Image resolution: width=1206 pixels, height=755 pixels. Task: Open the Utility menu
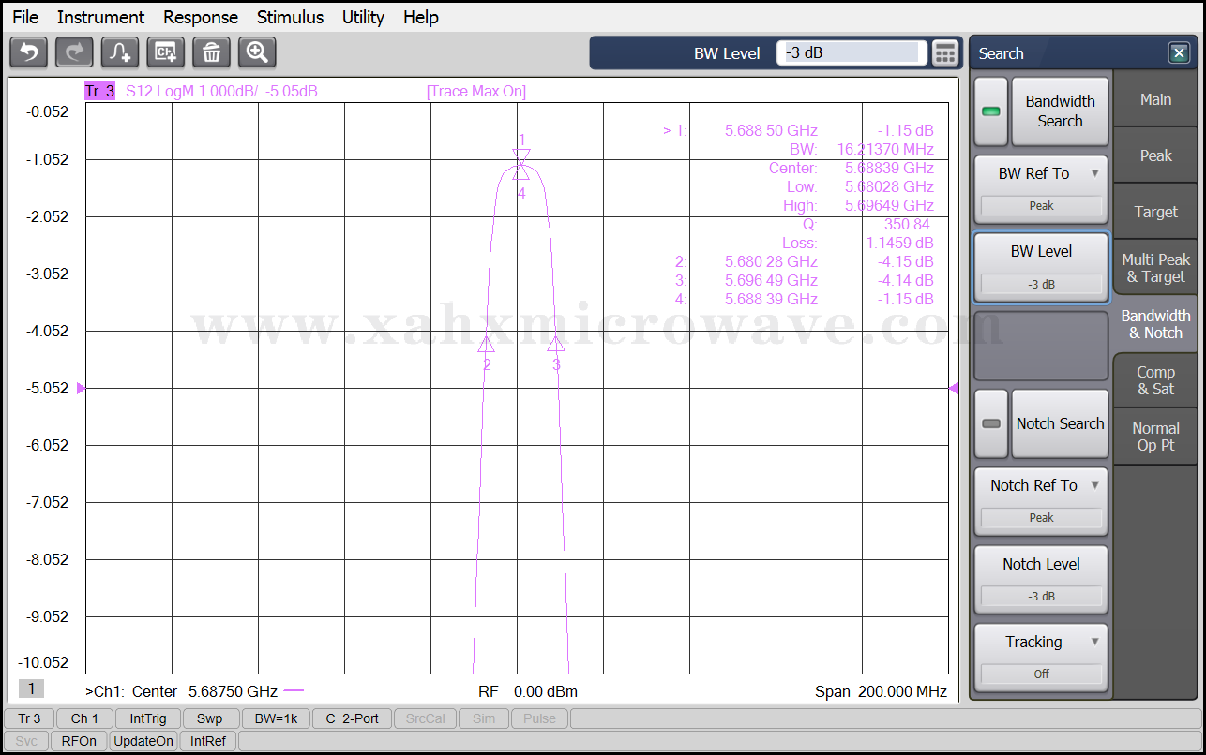click(363, 17)
